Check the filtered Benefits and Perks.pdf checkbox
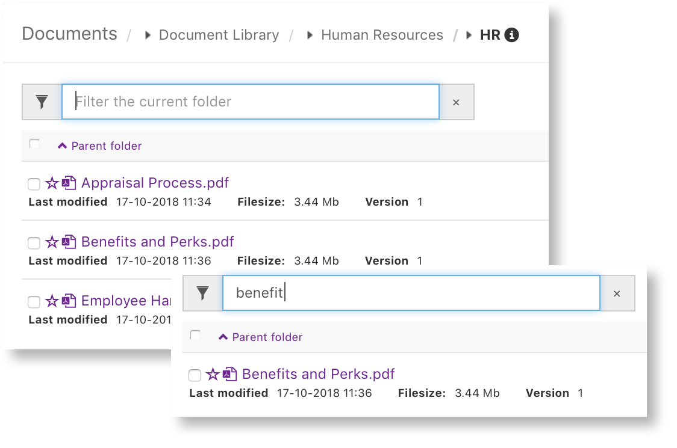677x448 pixels. (195, 375)
